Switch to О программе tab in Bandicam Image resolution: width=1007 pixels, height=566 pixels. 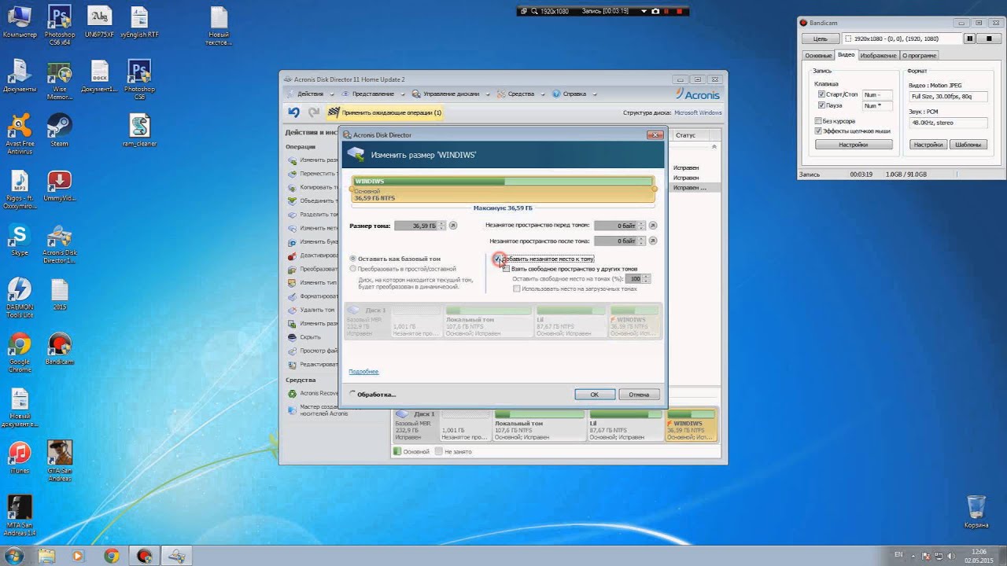919,55
